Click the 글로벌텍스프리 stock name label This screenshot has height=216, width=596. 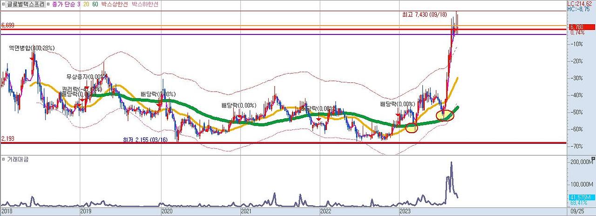pyautogui.click(x=26, y=4)
